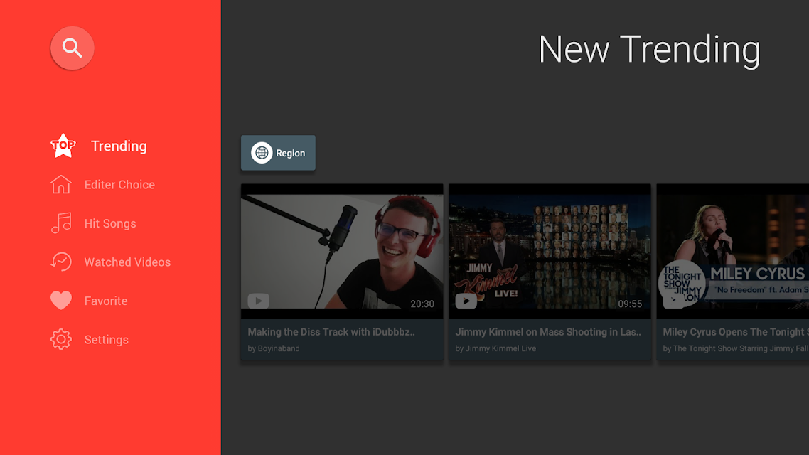Click the clock Watched Videos icon
The height and width of the screenshot is (455, 809).
pyautogui.click(x=61, y=262)
